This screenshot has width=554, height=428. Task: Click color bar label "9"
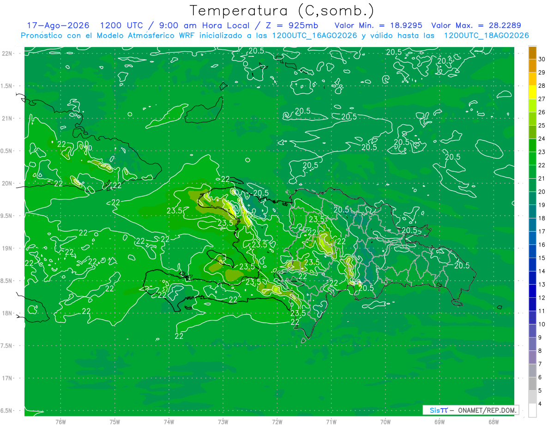click(540, 338)
